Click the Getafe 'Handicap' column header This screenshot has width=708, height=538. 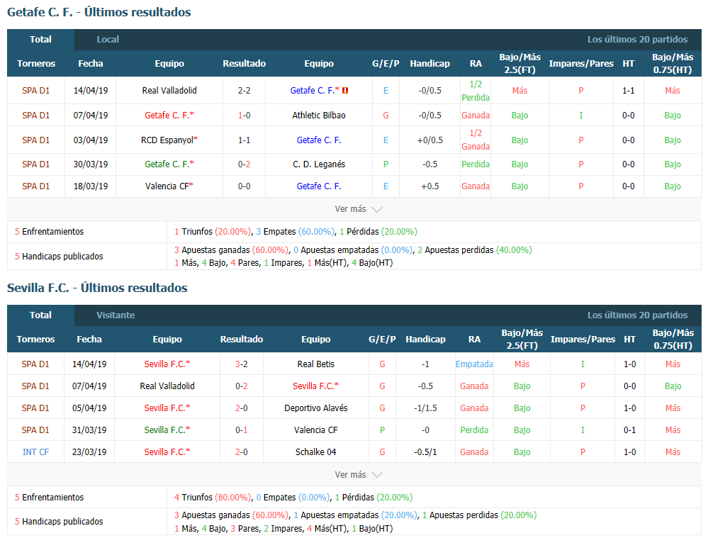click(430, 64)
